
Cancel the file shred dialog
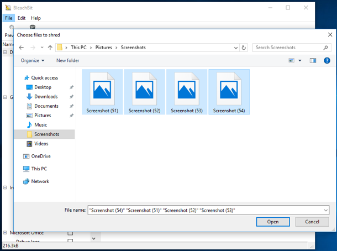tap(312, 222)
